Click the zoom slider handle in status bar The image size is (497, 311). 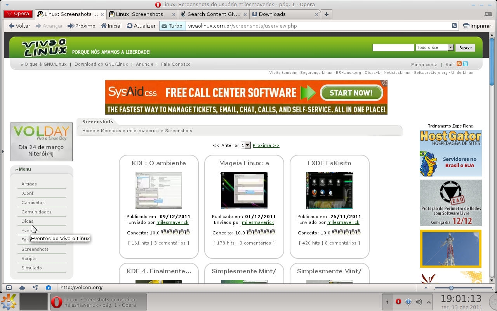coord(451,288)
